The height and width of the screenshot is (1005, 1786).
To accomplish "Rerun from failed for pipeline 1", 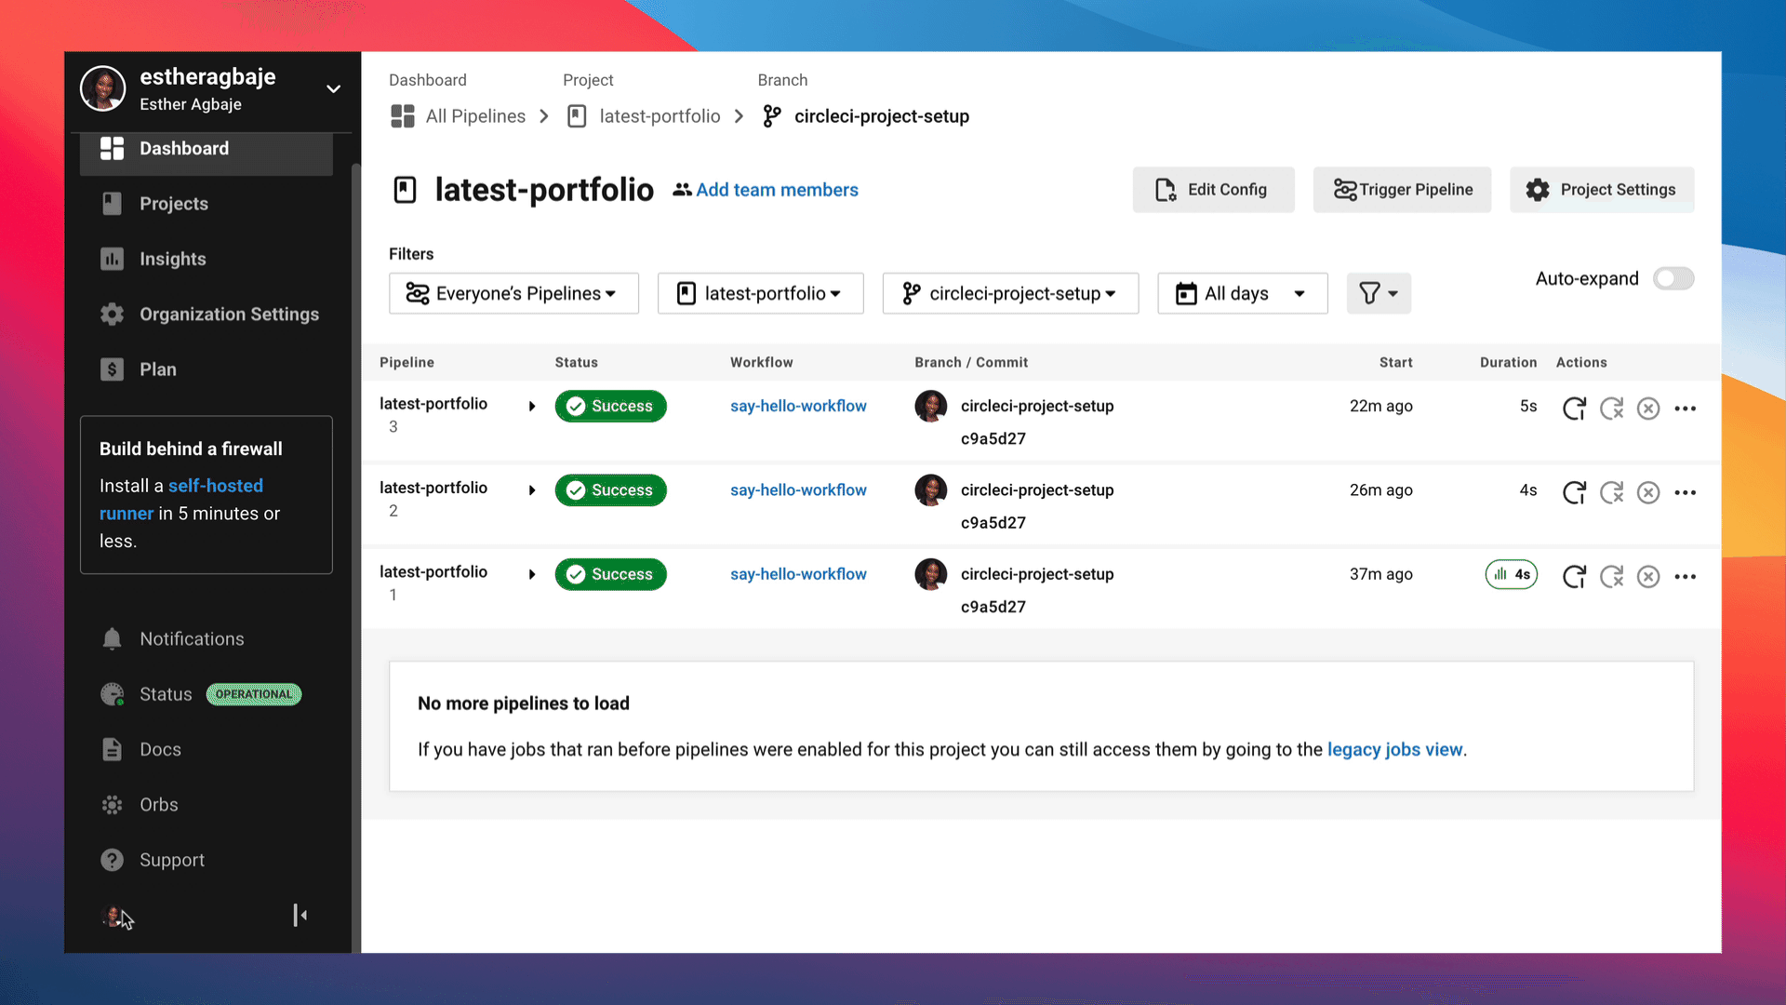I will 1611,576.
